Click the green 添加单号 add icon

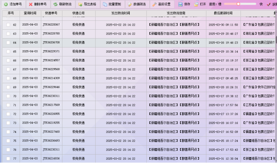6,4
